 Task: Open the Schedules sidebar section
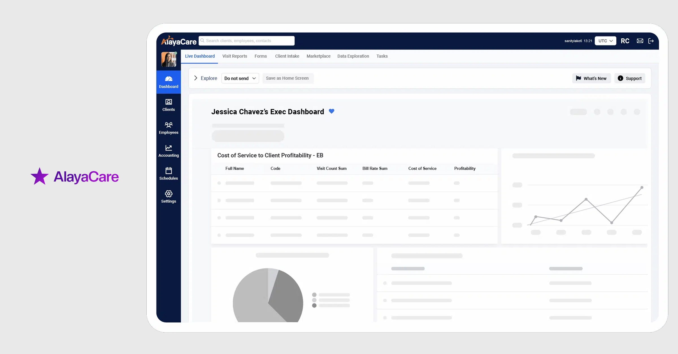[168, 174]
